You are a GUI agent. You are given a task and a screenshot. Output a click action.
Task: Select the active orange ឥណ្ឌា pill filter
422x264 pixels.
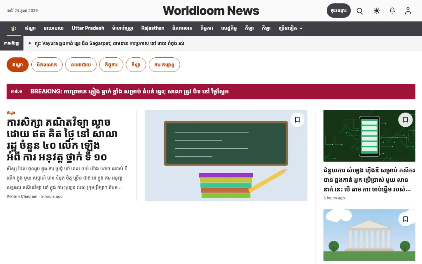(18, 65)
